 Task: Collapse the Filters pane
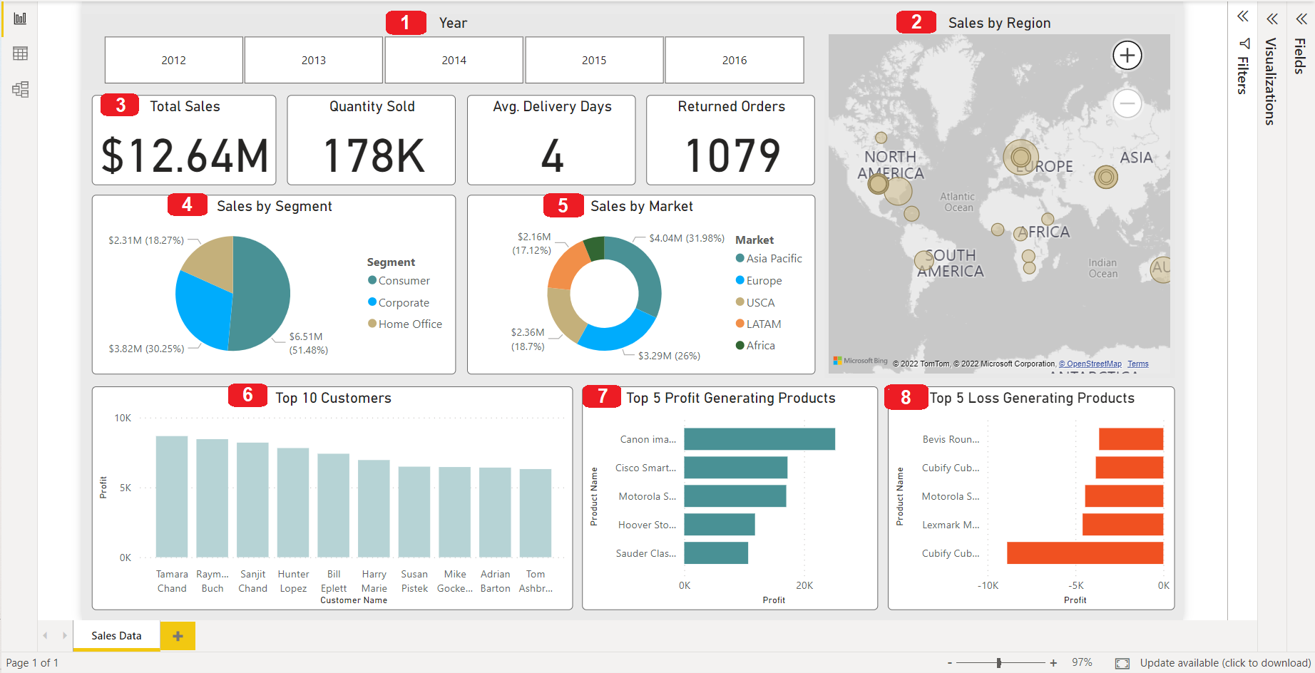pos(1242,16)
